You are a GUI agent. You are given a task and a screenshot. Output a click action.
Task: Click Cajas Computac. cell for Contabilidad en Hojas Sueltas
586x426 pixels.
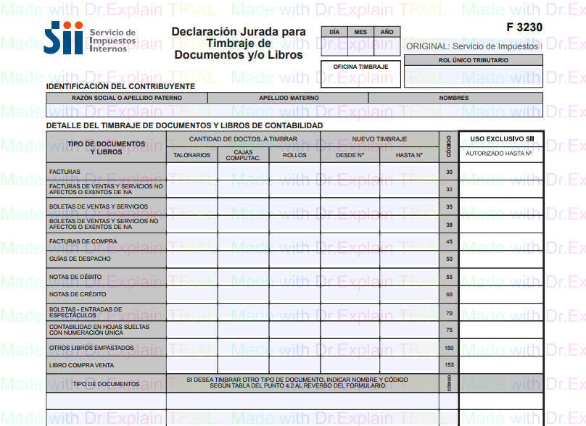(243, 330)
